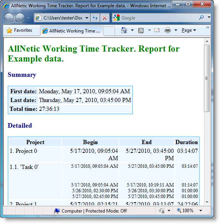Open recent pages dropdown beside Forward button
The height and width of the screenshot is (224, 220).
coord(28,18)
